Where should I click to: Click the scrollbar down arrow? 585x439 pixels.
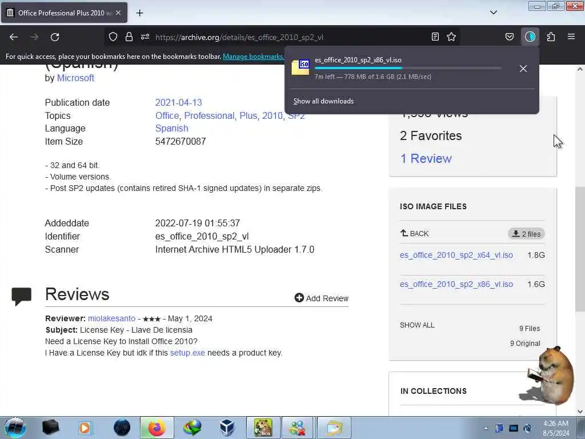coord(580,412)
